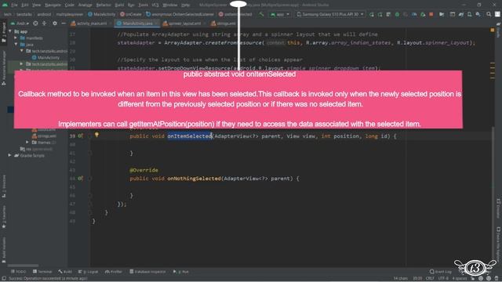
Task: Open the Resource Manager side tab
Action: [4, 68]
